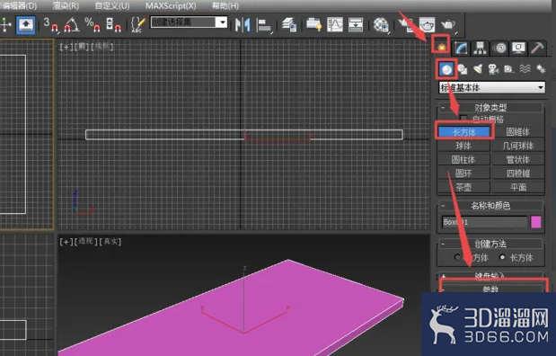Select the Geometry category icon
556x356 pixels.
coord(446,69)
